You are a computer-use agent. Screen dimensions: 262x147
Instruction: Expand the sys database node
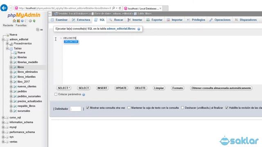click(3, 137)
